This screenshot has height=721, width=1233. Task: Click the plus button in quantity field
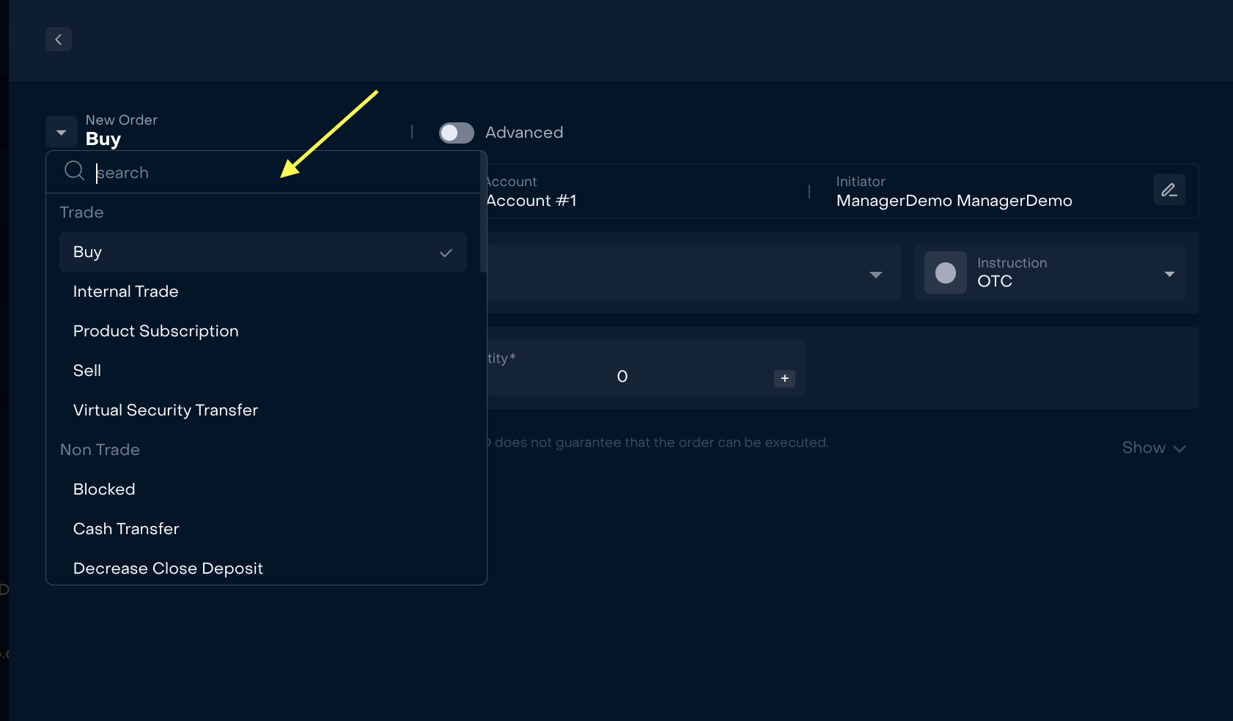tap(784, 378)
